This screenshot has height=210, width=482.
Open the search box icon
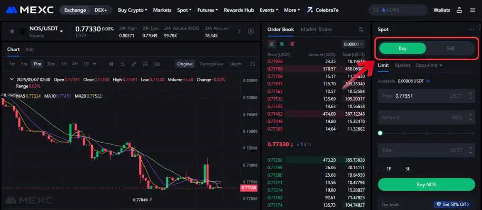[x=375, y=10]
